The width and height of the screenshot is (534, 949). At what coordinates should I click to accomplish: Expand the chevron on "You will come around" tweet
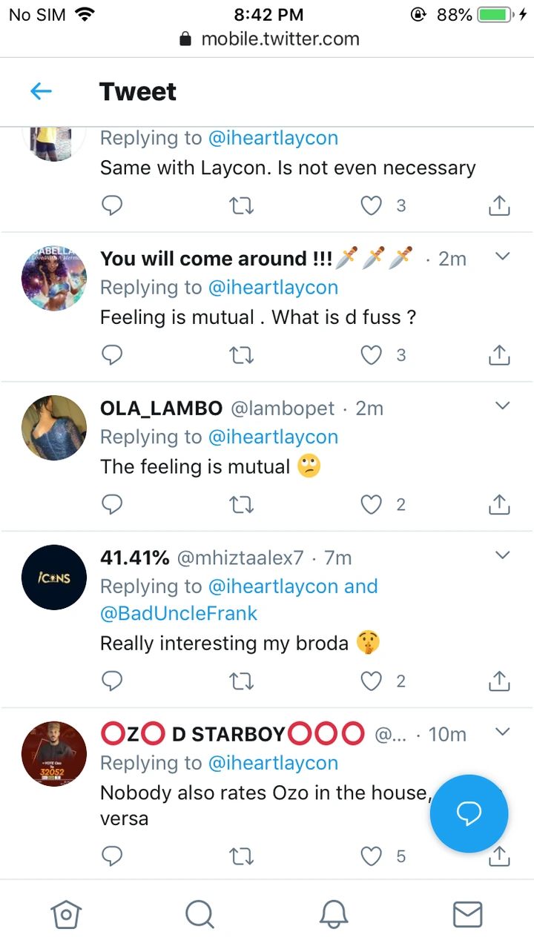pos(502,257)
